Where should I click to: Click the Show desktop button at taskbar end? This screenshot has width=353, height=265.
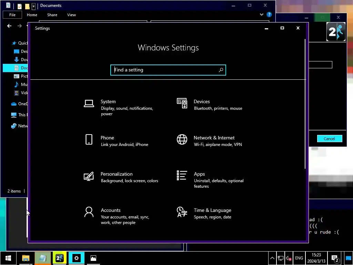tap(349, 258)
